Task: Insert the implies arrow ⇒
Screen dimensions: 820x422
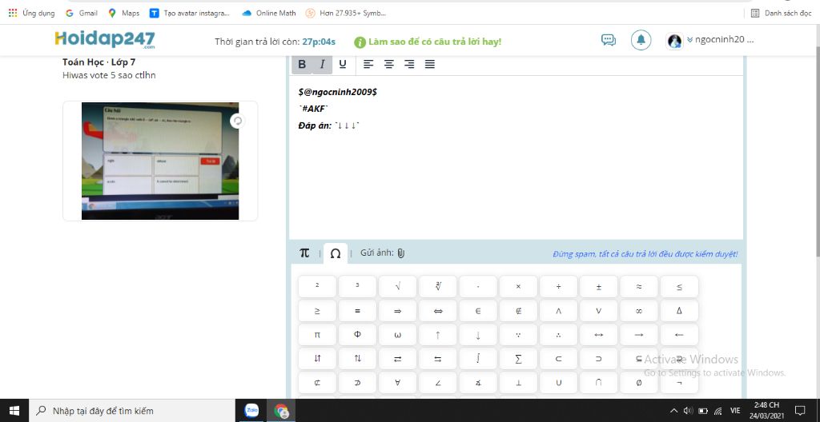Action: click(x=398, y=311)
